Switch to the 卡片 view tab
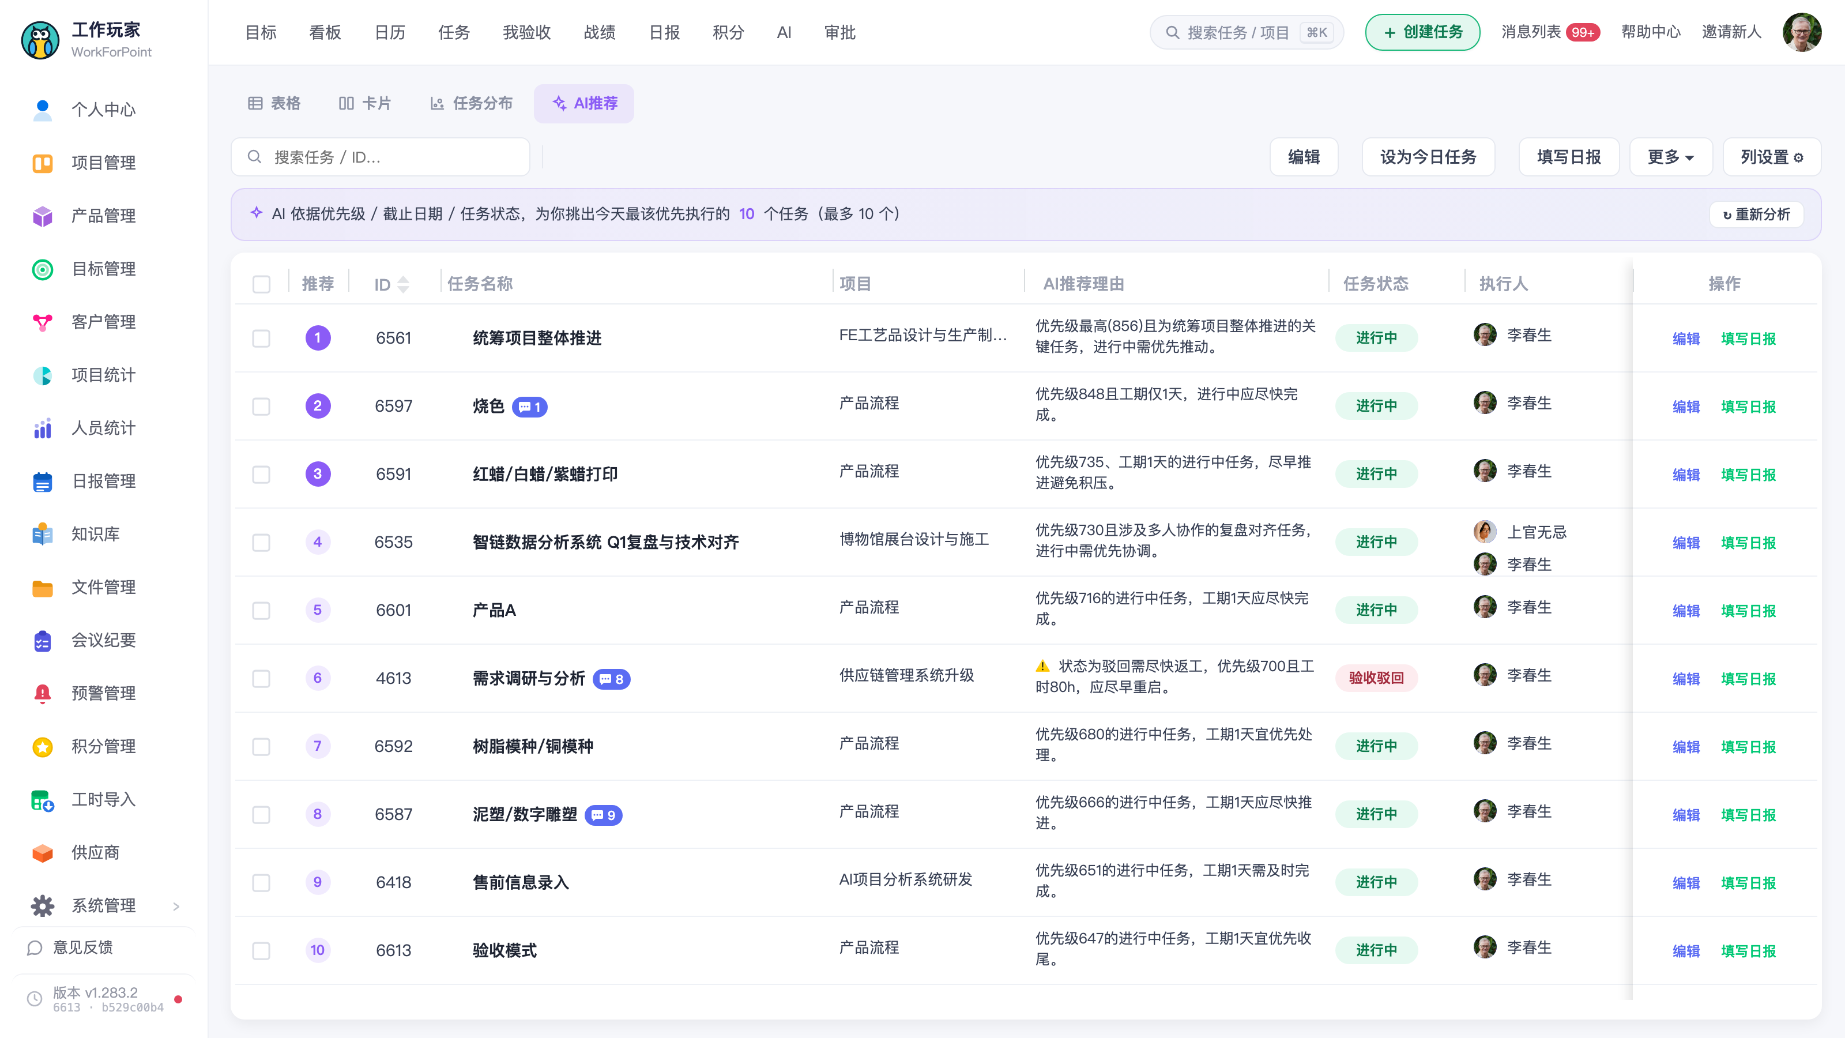This screenshot has height=1038, width=1845. (364, 103)
